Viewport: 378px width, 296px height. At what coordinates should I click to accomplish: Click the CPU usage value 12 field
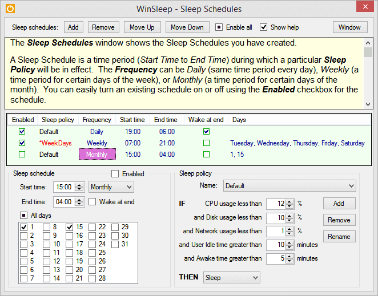coord(276,204)
